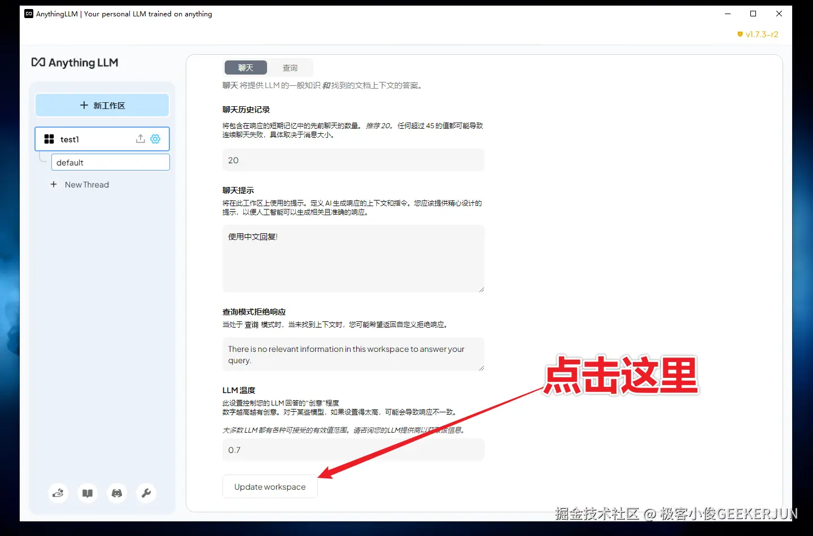The width and height of the screenshot is (813, 536).
Task: Select the default thread
Action: point(111,162)
